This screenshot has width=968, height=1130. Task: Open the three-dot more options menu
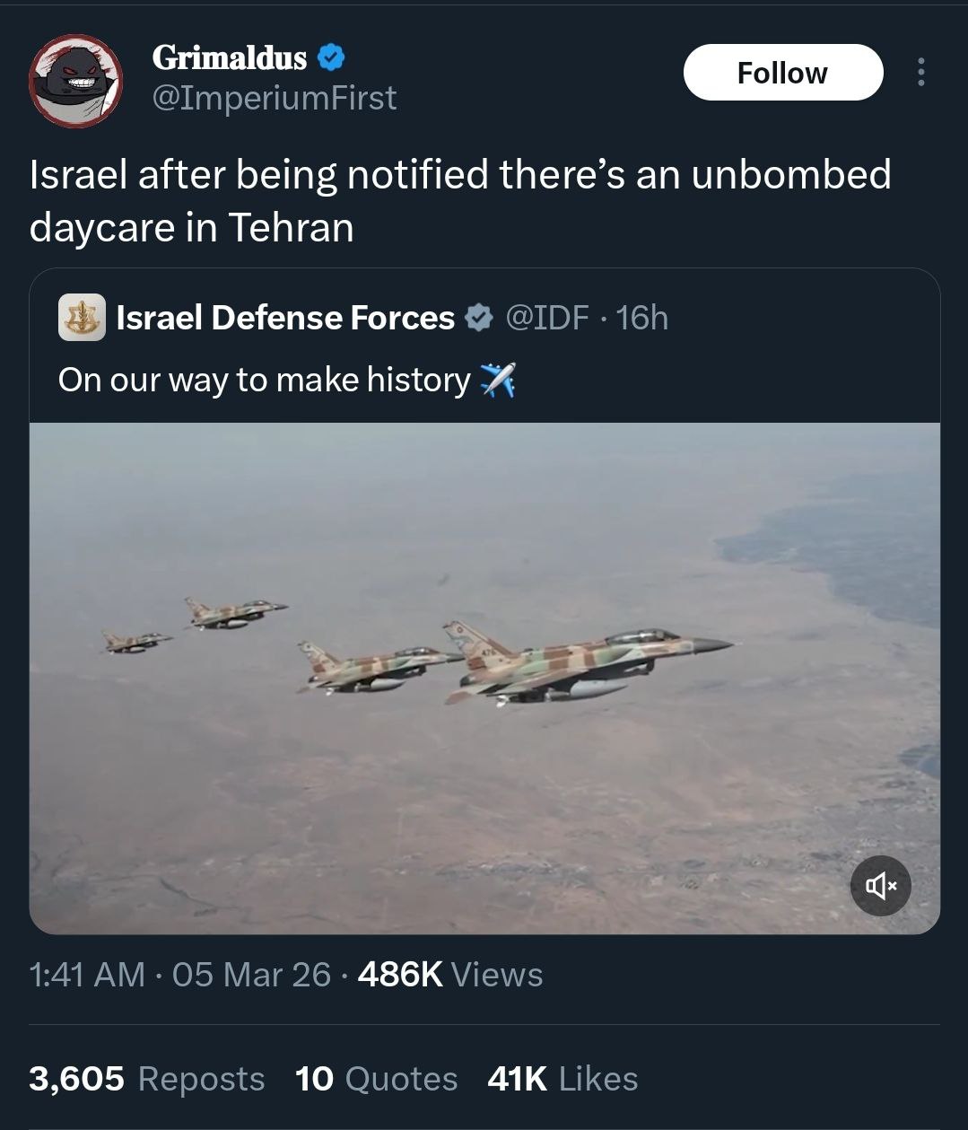pyautogui.click(x=920, y=73)
